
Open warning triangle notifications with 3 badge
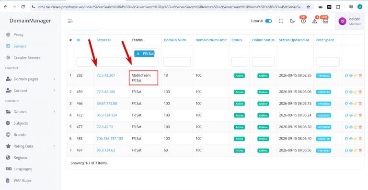(x=314, y=21)
